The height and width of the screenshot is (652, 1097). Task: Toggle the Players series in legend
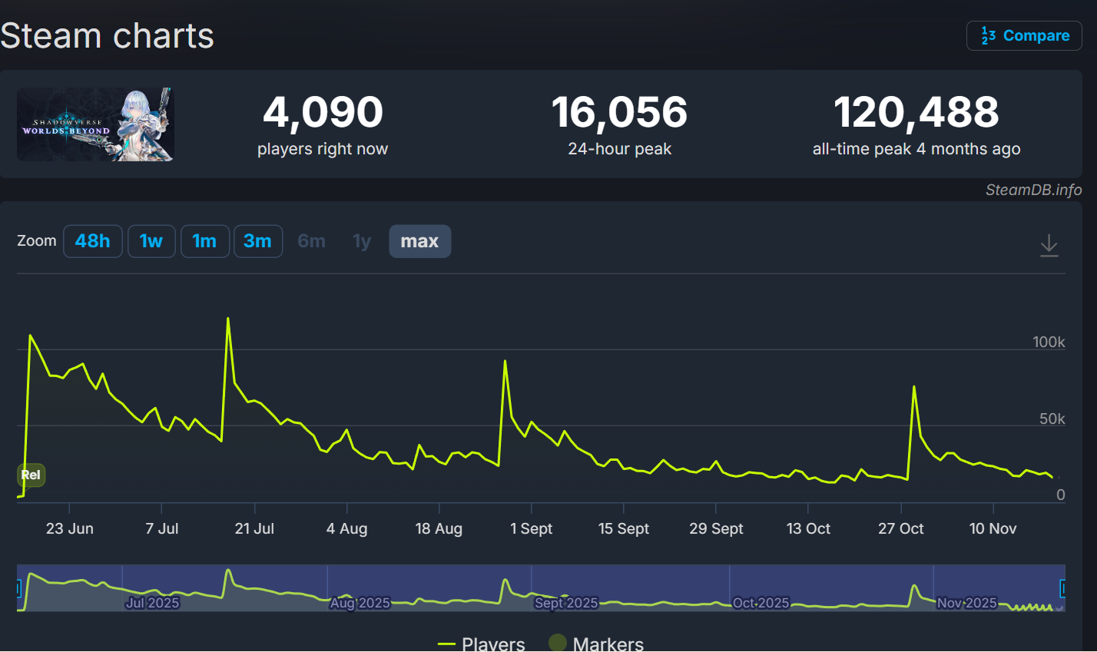click(481, 643)
